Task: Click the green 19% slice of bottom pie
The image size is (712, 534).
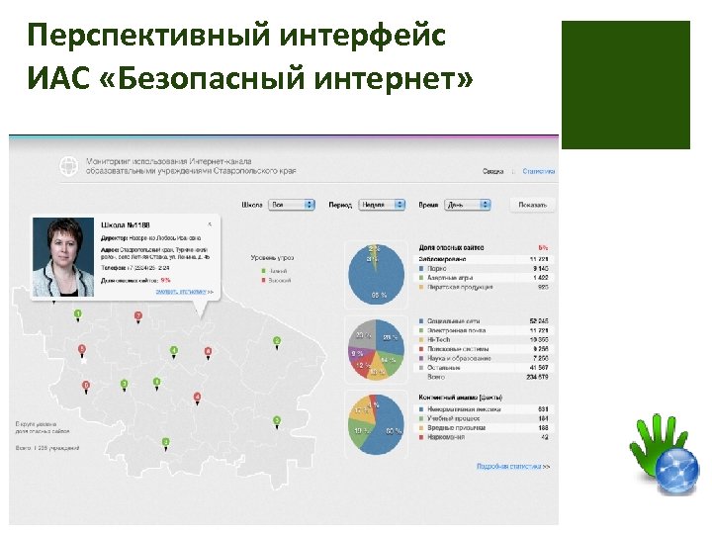Action: (x=359, y=431)
